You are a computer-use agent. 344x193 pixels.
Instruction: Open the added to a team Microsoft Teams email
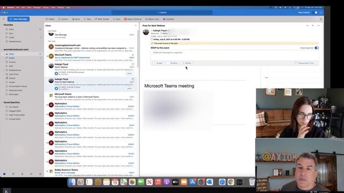(91, 96)
